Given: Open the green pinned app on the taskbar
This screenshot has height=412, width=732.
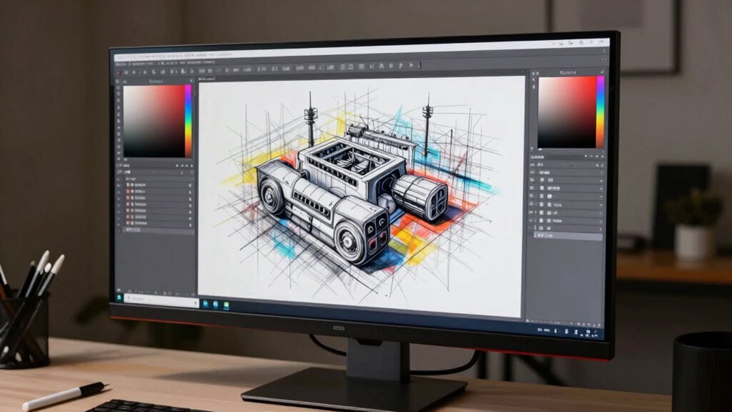Looking at the screenshot, I should (226, 305).
